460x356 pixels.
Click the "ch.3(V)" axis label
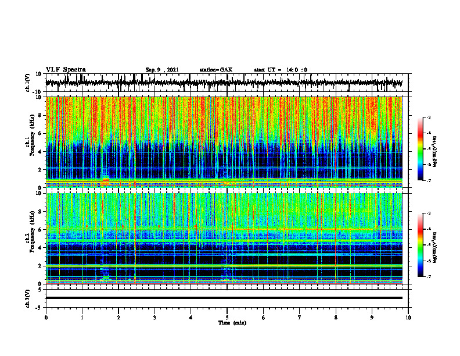[28, 298]
